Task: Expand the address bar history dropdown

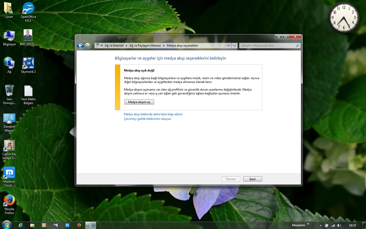Action: tap(228, 46)
